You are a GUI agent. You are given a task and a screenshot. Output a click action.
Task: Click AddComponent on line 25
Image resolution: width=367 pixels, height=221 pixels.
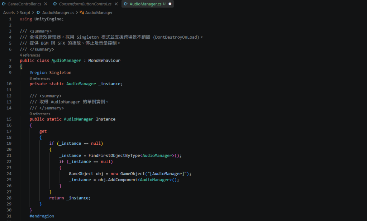click(x=123, y=180)
